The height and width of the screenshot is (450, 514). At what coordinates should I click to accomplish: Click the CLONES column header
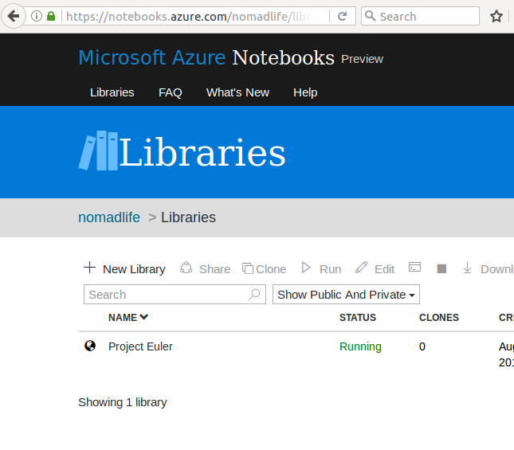439,317
